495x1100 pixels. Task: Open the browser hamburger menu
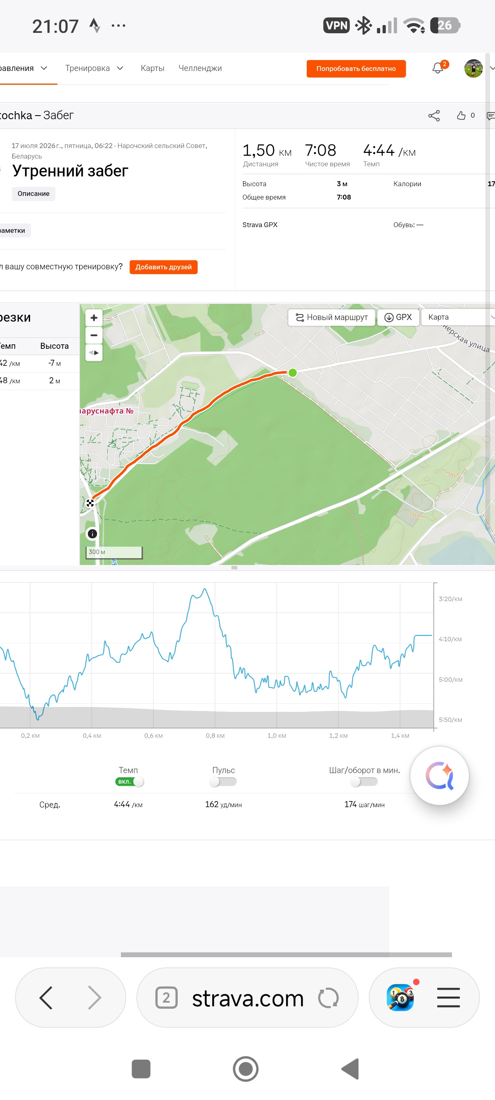pyautogui.click(x=448, y=997)
